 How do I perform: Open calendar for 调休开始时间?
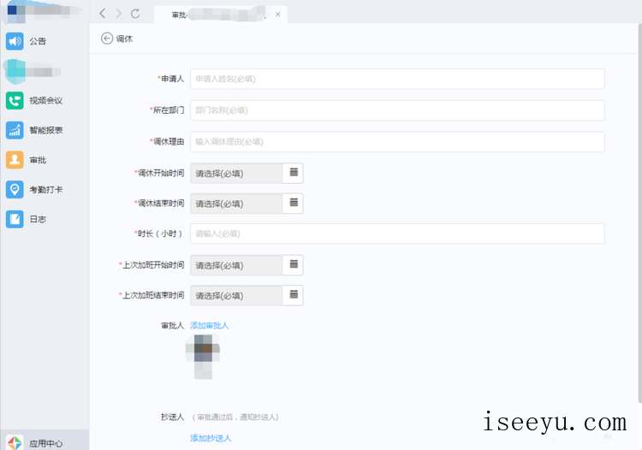click(x=294, y=173)
